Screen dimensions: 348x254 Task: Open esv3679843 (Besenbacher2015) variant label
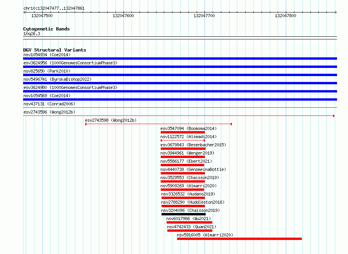click(193, 145)
